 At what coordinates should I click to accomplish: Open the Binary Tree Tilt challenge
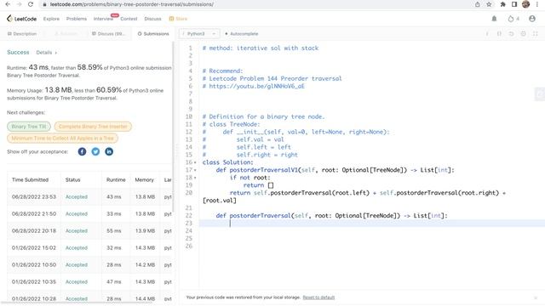coord(29,127)
